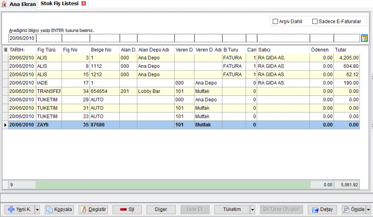The width and height of the screenshot is (373, 217).
Task: Sort by the Tutar column header
Action: pos(347,50)
